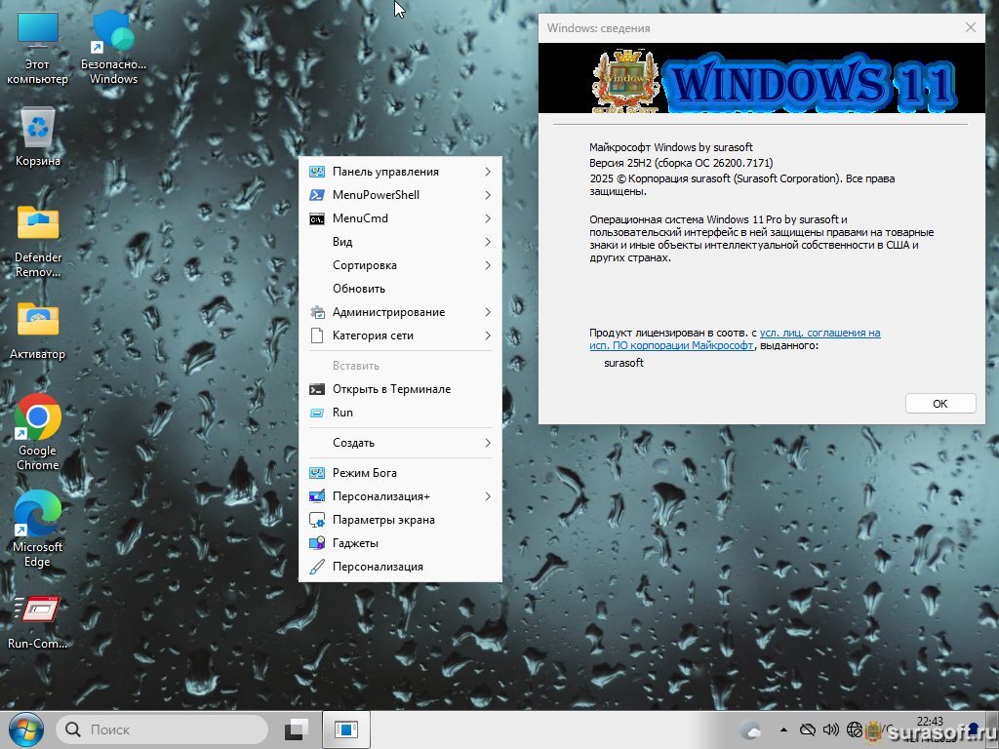Choose 'Гаджеты' in the context menu
The height and width of the screenshot is (749, 999).
[x=400, y=543]
